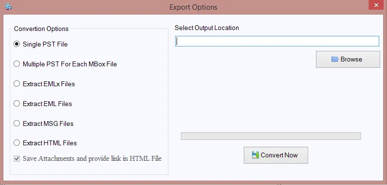
Task: Select the Extract HTML Files radio button
Action: coord(16,143)
